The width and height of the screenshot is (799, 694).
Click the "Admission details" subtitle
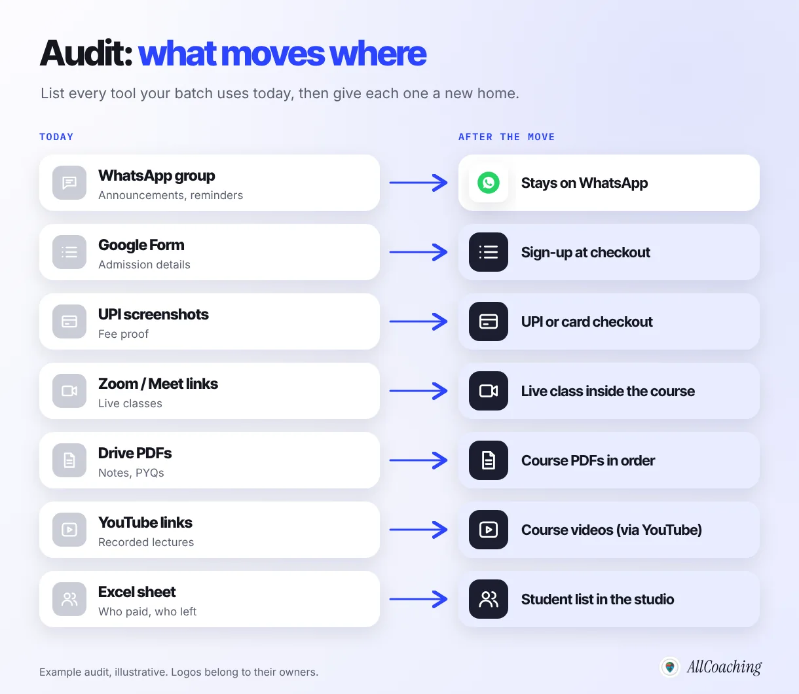pos(144,265)
